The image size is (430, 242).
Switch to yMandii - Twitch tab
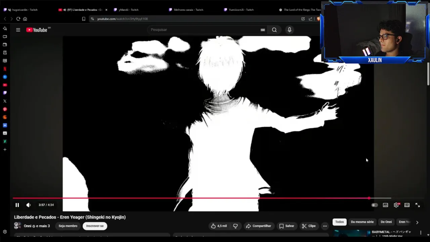(x=128, y=10)
